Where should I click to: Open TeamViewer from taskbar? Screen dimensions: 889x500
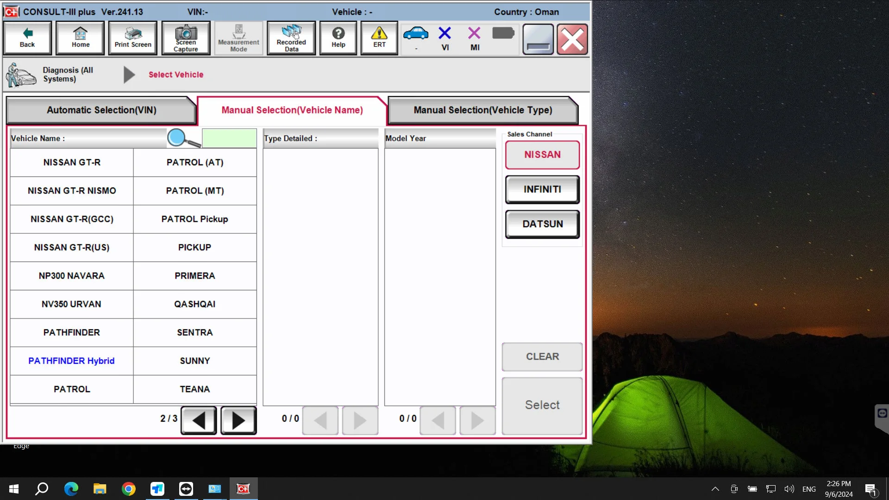pyautogui.click(x=186, y=489)
